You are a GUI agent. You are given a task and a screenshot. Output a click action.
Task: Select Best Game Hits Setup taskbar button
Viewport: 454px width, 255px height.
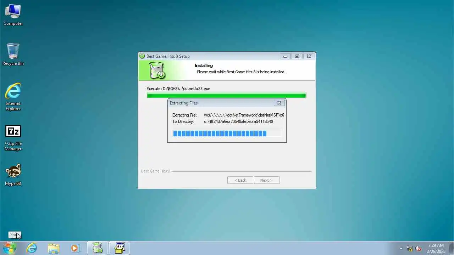pos(98,248)
